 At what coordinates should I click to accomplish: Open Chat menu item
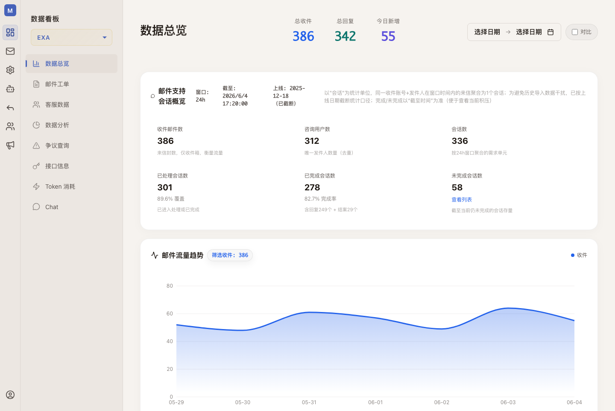[71, 207]
